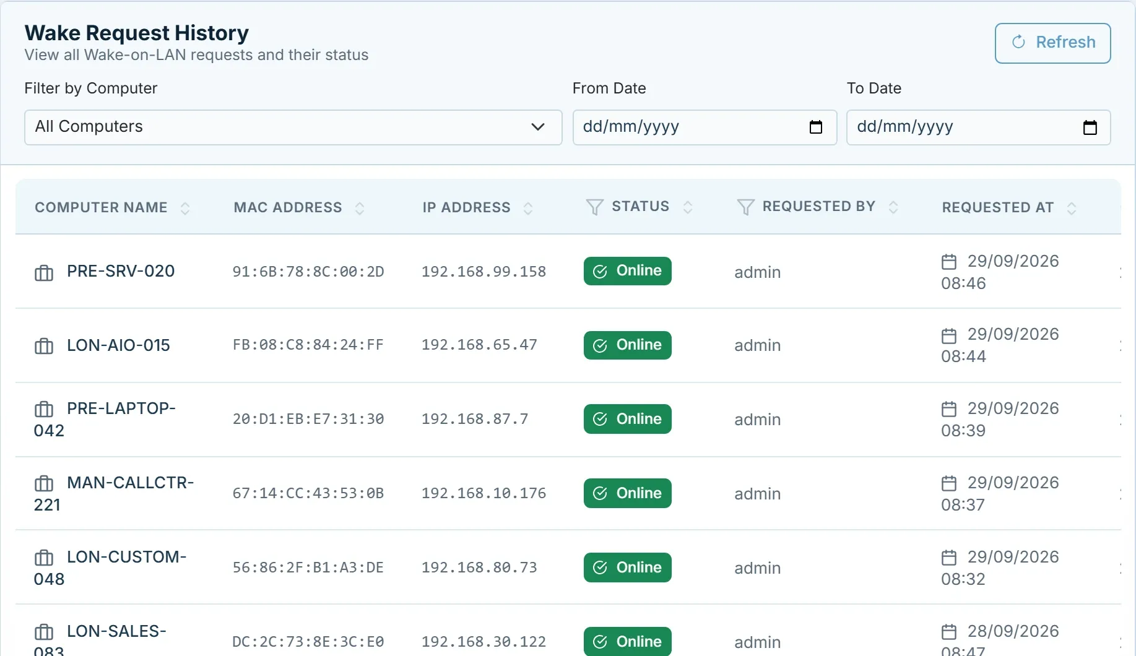Open the All Computers filter dropdown
This screenshot has height=656, width=1136.
(x=293, y=127)
